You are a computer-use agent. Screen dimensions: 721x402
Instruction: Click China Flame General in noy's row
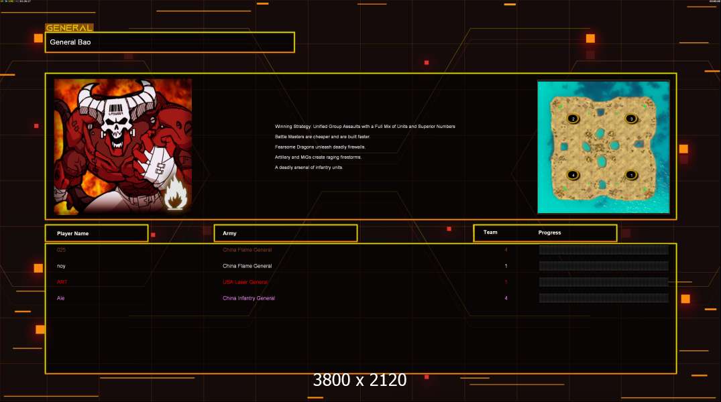(247, 266)
